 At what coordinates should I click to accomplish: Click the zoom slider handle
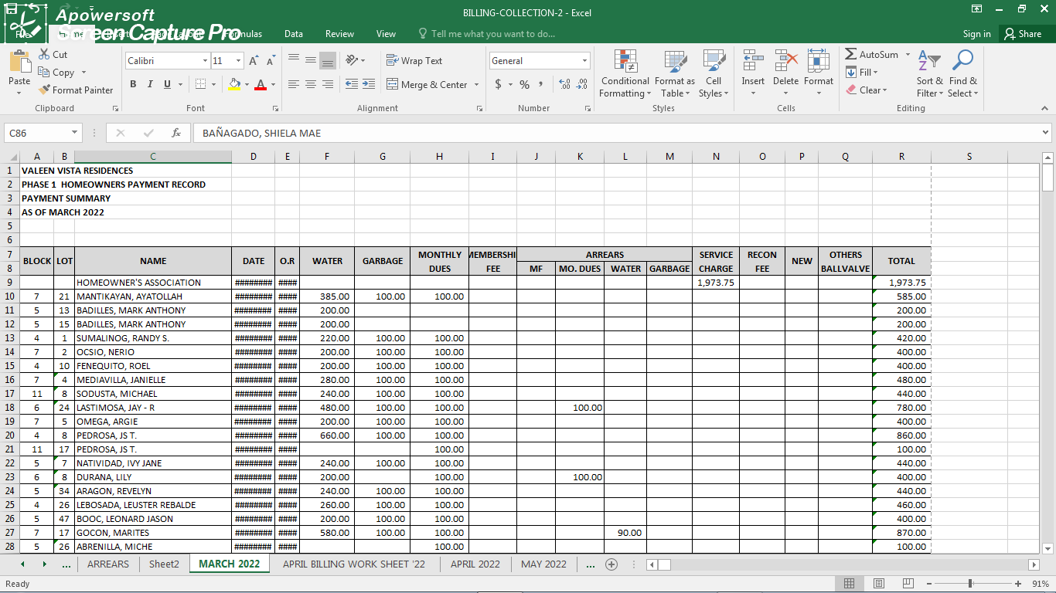pyautogui.click(x=970, y=584)
